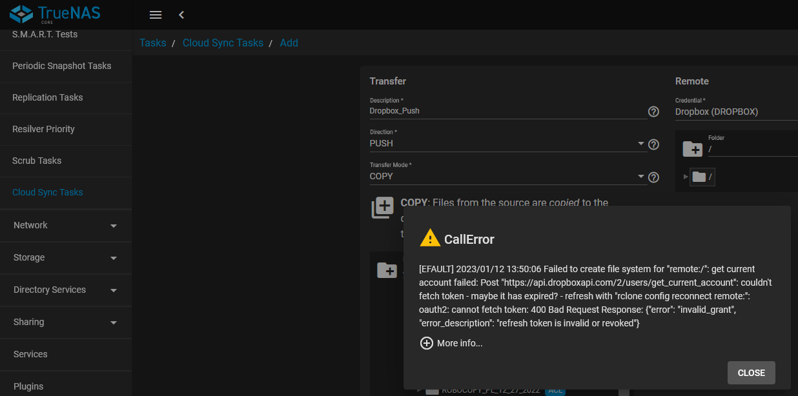Open the Direction dropdown PUSH
798x396 pixels.
[508, 143]
